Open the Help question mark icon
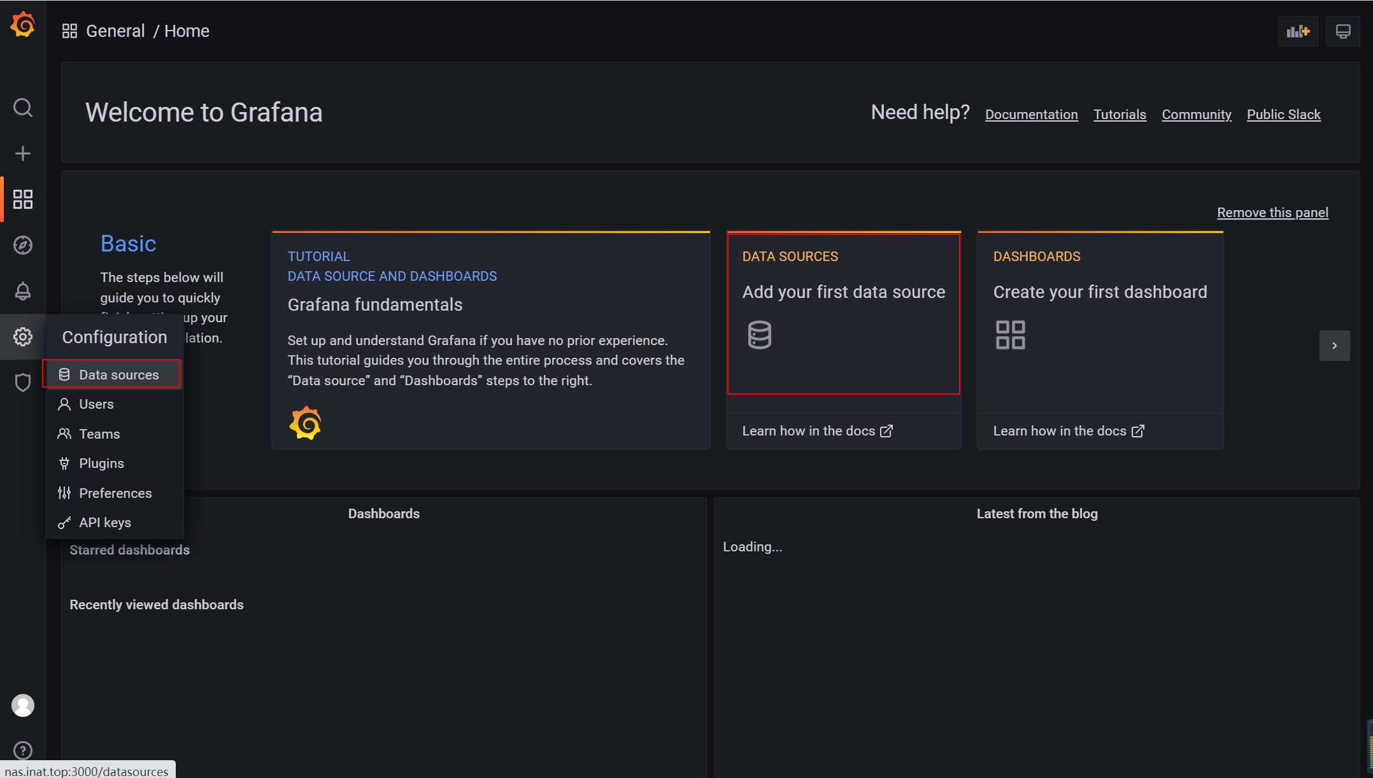The height and width of the screenshot is (778, 1373). [x=23, y=751]
